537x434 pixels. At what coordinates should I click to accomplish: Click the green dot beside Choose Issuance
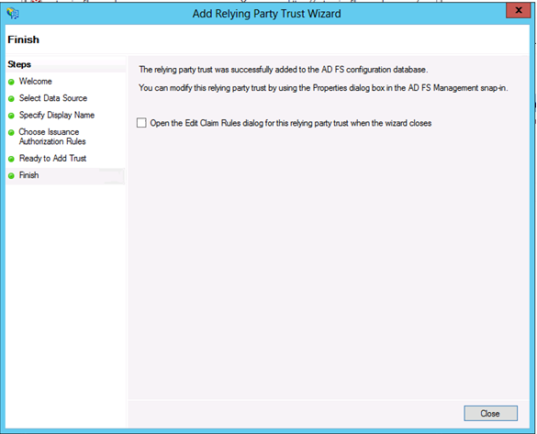click(11, 132)
